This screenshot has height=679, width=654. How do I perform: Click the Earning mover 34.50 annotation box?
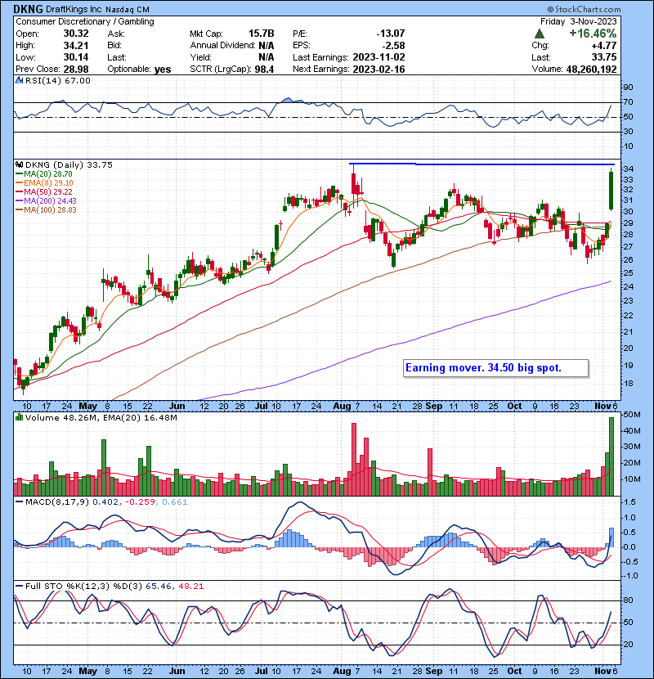(495, 368)
